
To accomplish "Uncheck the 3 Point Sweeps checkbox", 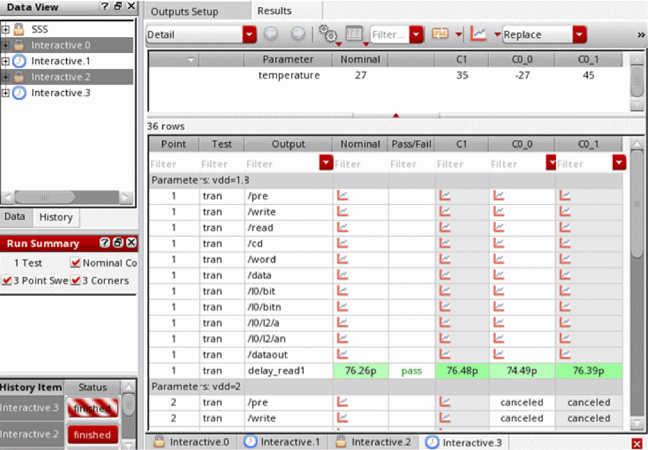I will 6,281.
